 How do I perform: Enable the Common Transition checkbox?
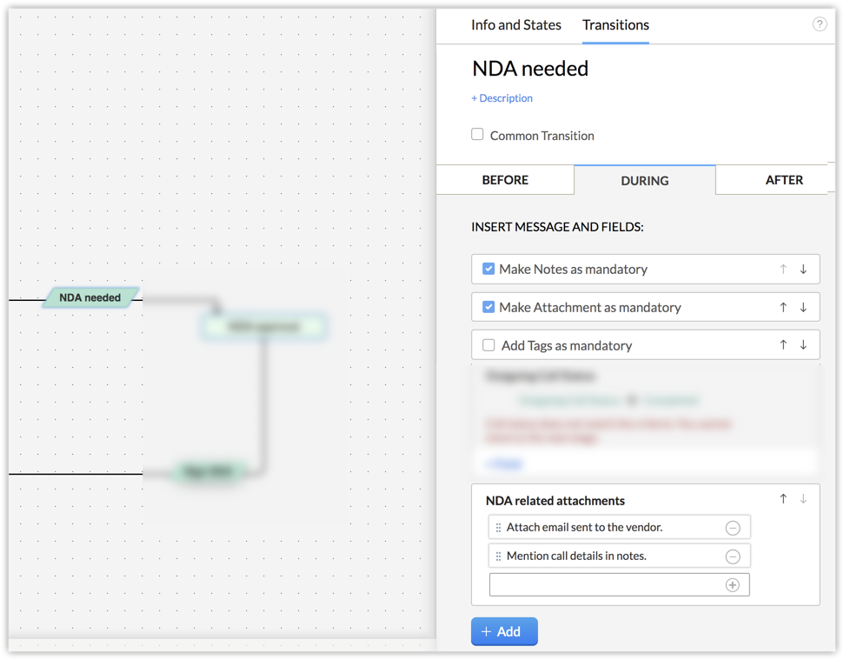pos(477,135)
